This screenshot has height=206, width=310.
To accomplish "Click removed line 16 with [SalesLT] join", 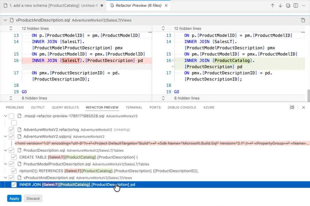I will tap(87, 60).
